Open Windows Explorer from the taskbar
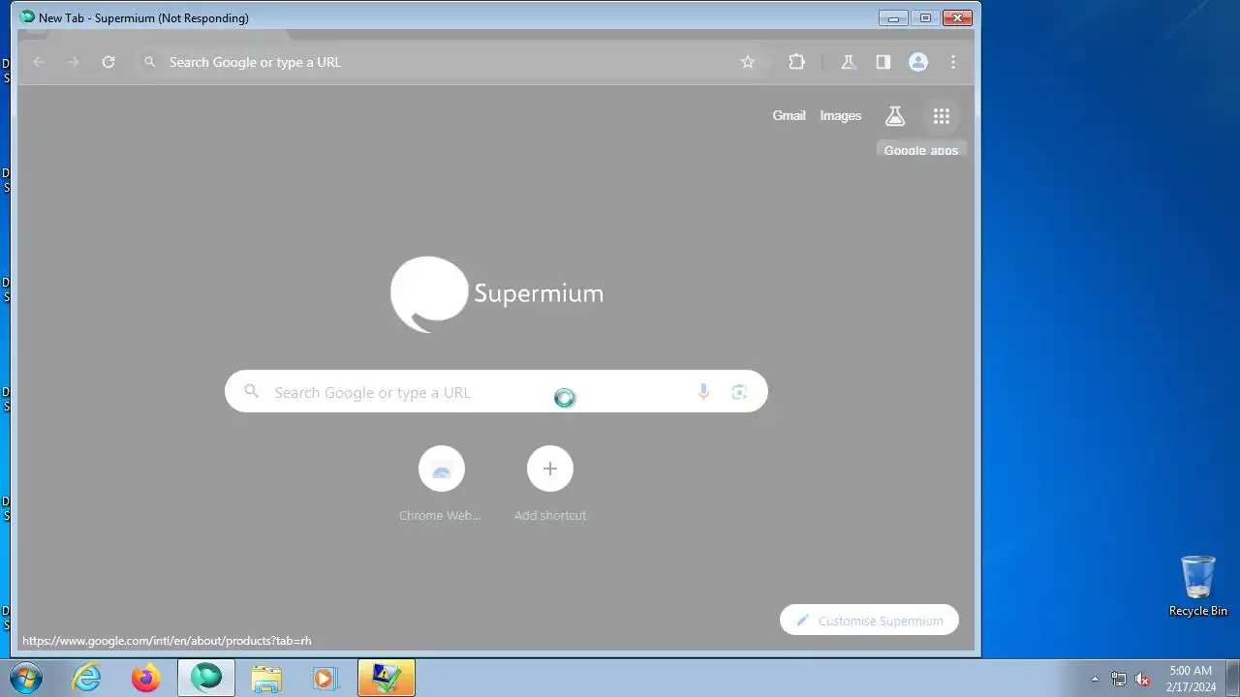The image size is (1240, 697). (266, 678)
